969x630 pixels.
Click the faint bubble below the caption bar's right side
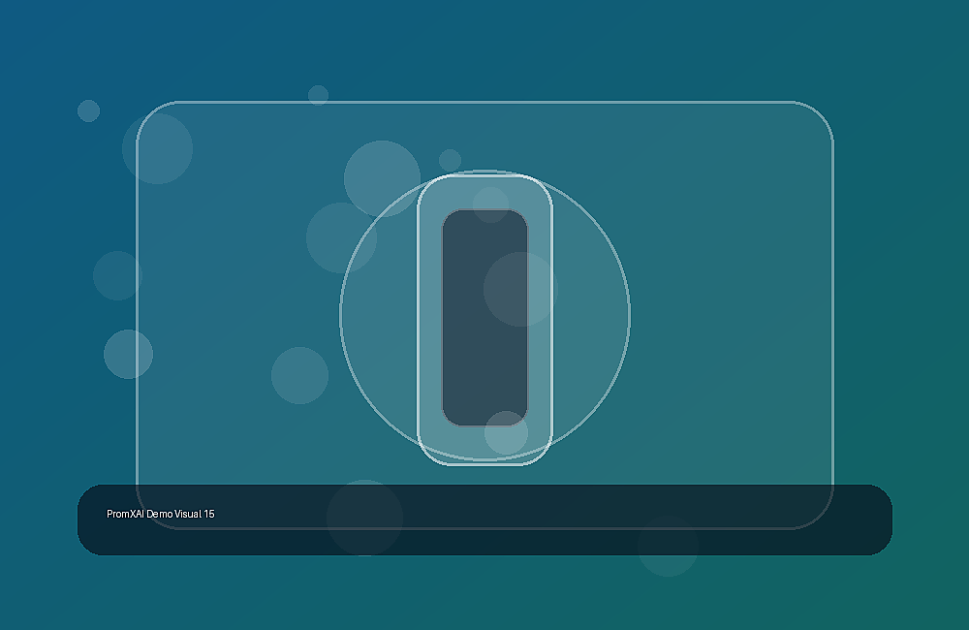pos(668,546)
